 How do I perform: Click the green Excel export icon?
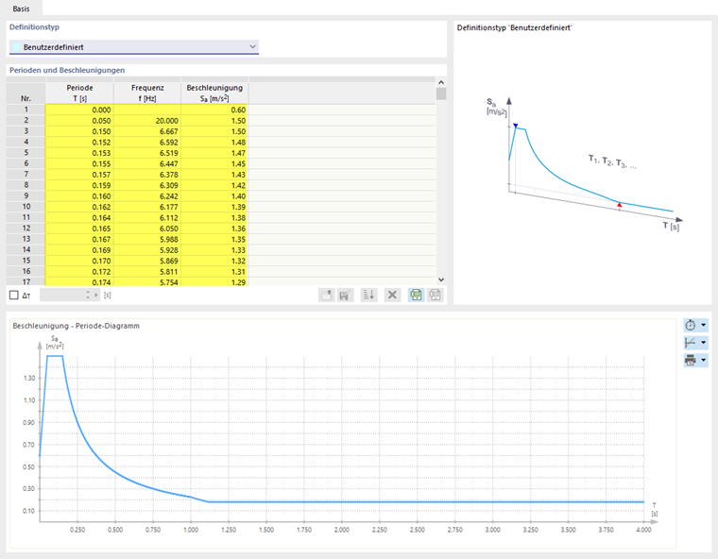pyautogui.click(x=417, y=295)
